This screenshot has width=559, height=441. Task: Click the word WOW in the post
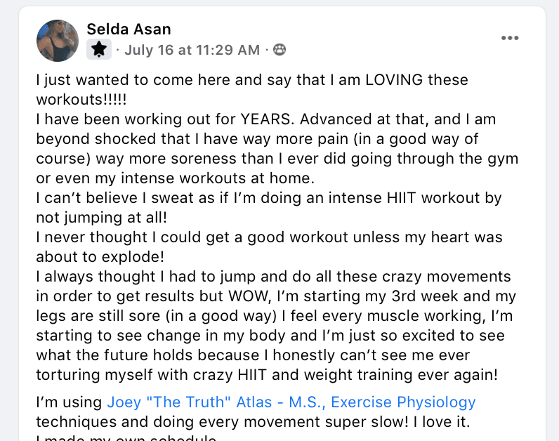pos(249,296)
